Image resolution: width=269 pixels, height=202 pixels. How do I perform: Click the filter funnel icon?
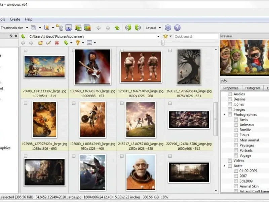click(x=78, y=43)
